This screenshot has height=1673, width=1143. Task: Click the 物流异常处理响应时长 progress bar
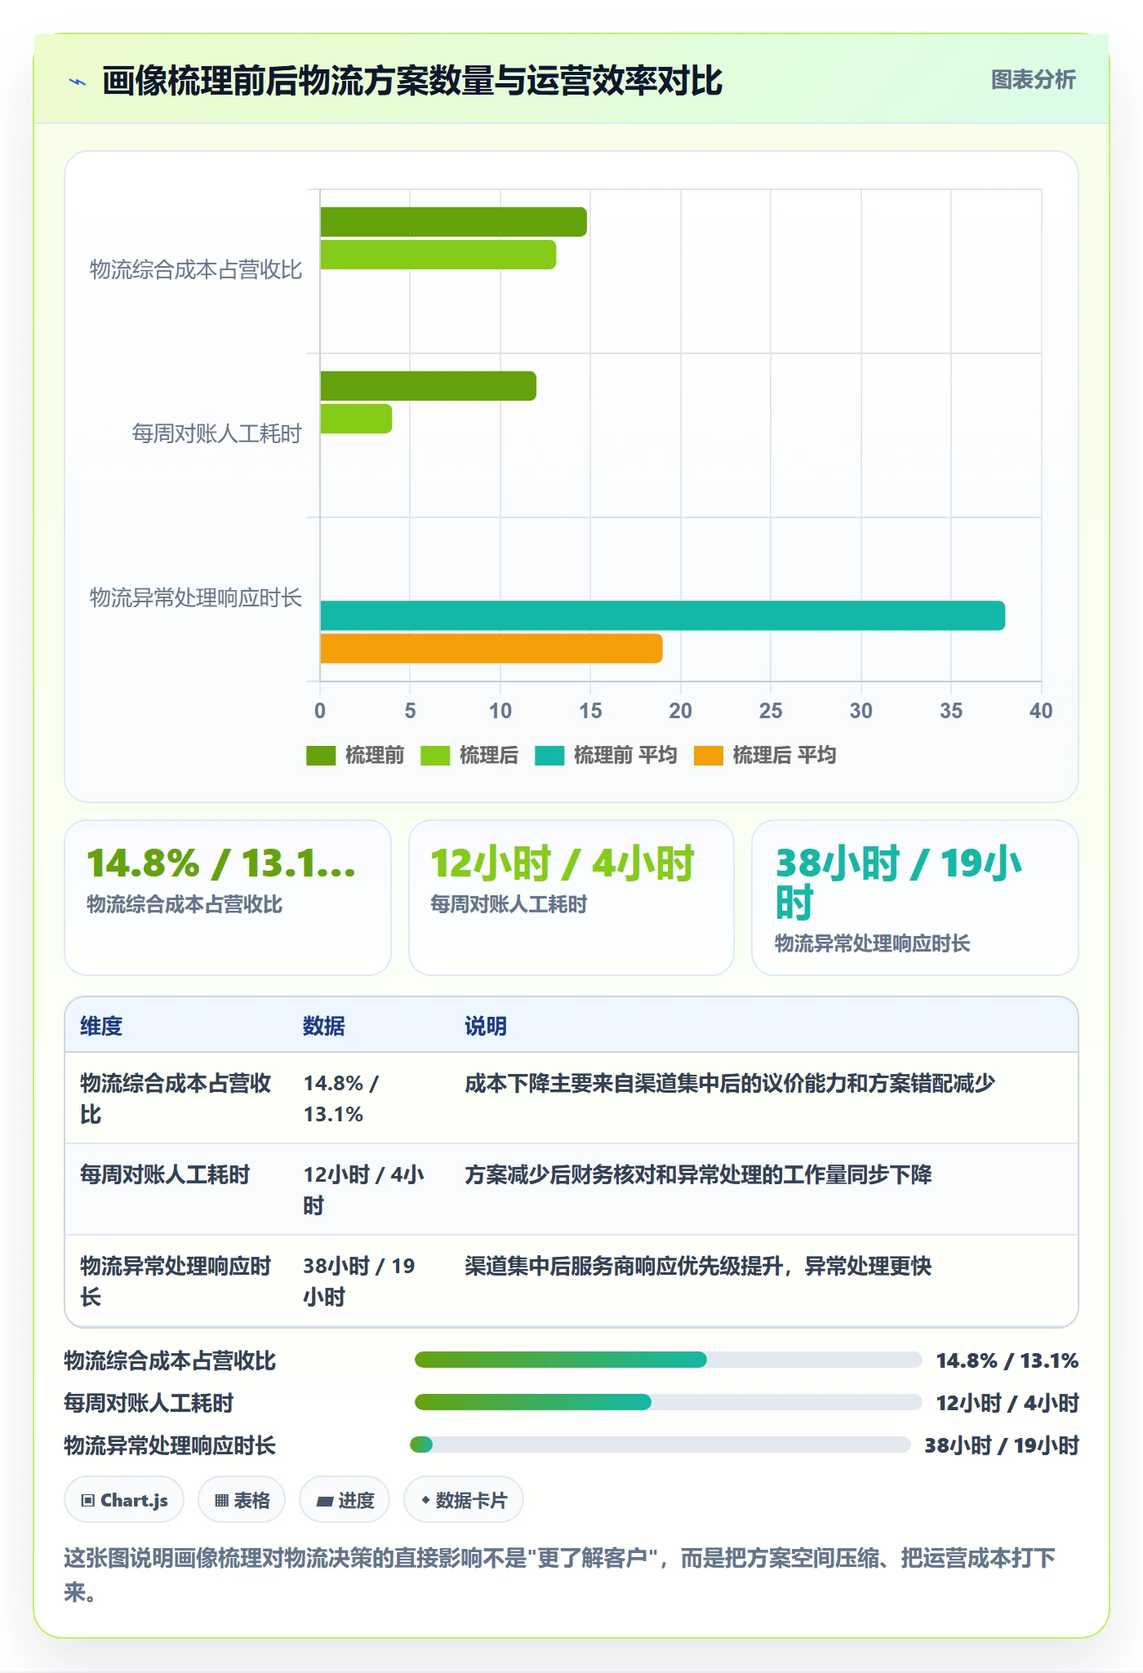(x=660, y=1444)
